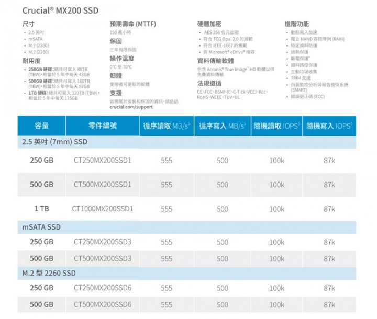This screenshot has height=319, width=377.
Task: Click the 1TB 硬碟 endurance bullet
Action: tap(64, 96)
